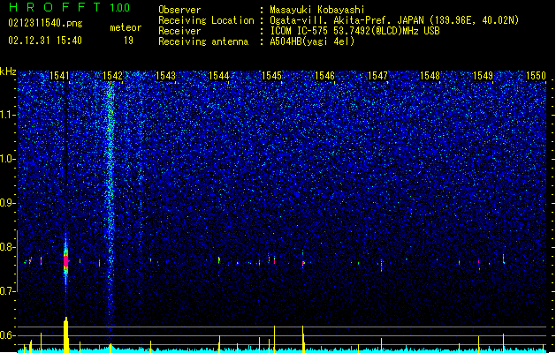Screen dimensions: 556x353
Task: Click the 'Observer' label
Action: click(179, 10)
